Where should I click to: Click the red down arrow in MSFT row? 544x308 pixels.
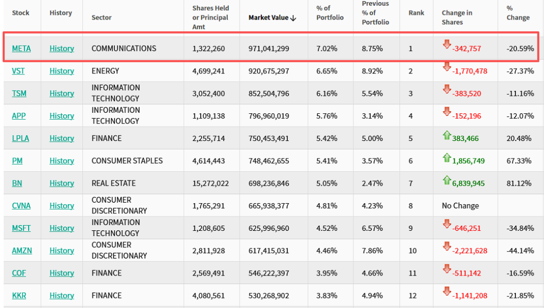(x=447, y=224)
